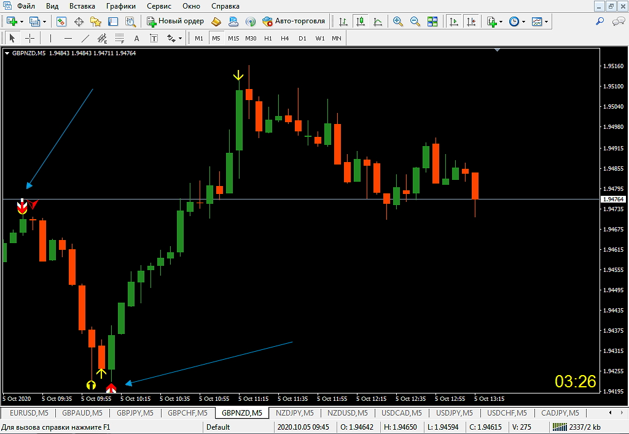Show the Data Window panel
The image size is (629, 434).
(79, 21)
